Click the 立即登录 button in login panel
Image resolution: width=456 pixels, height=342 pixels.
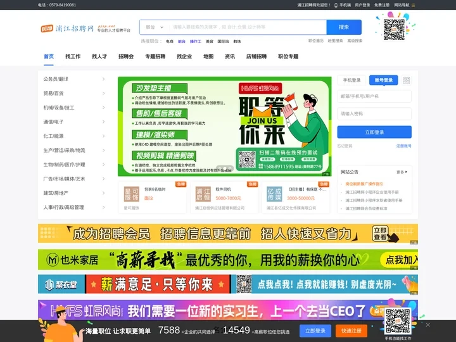[x=374, y=132]
